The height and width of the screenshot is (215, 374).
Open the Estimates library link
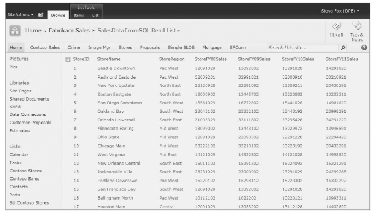pos(20,131)
